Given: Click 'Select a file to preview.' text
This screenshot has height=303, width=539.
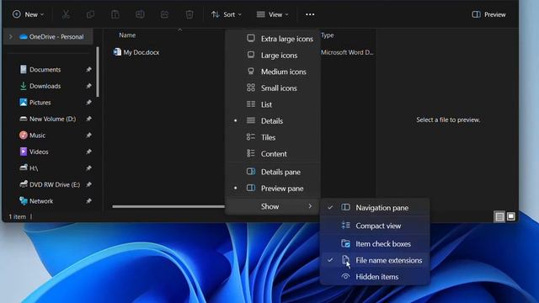Looking at the screenshot, I should point(448,120).
